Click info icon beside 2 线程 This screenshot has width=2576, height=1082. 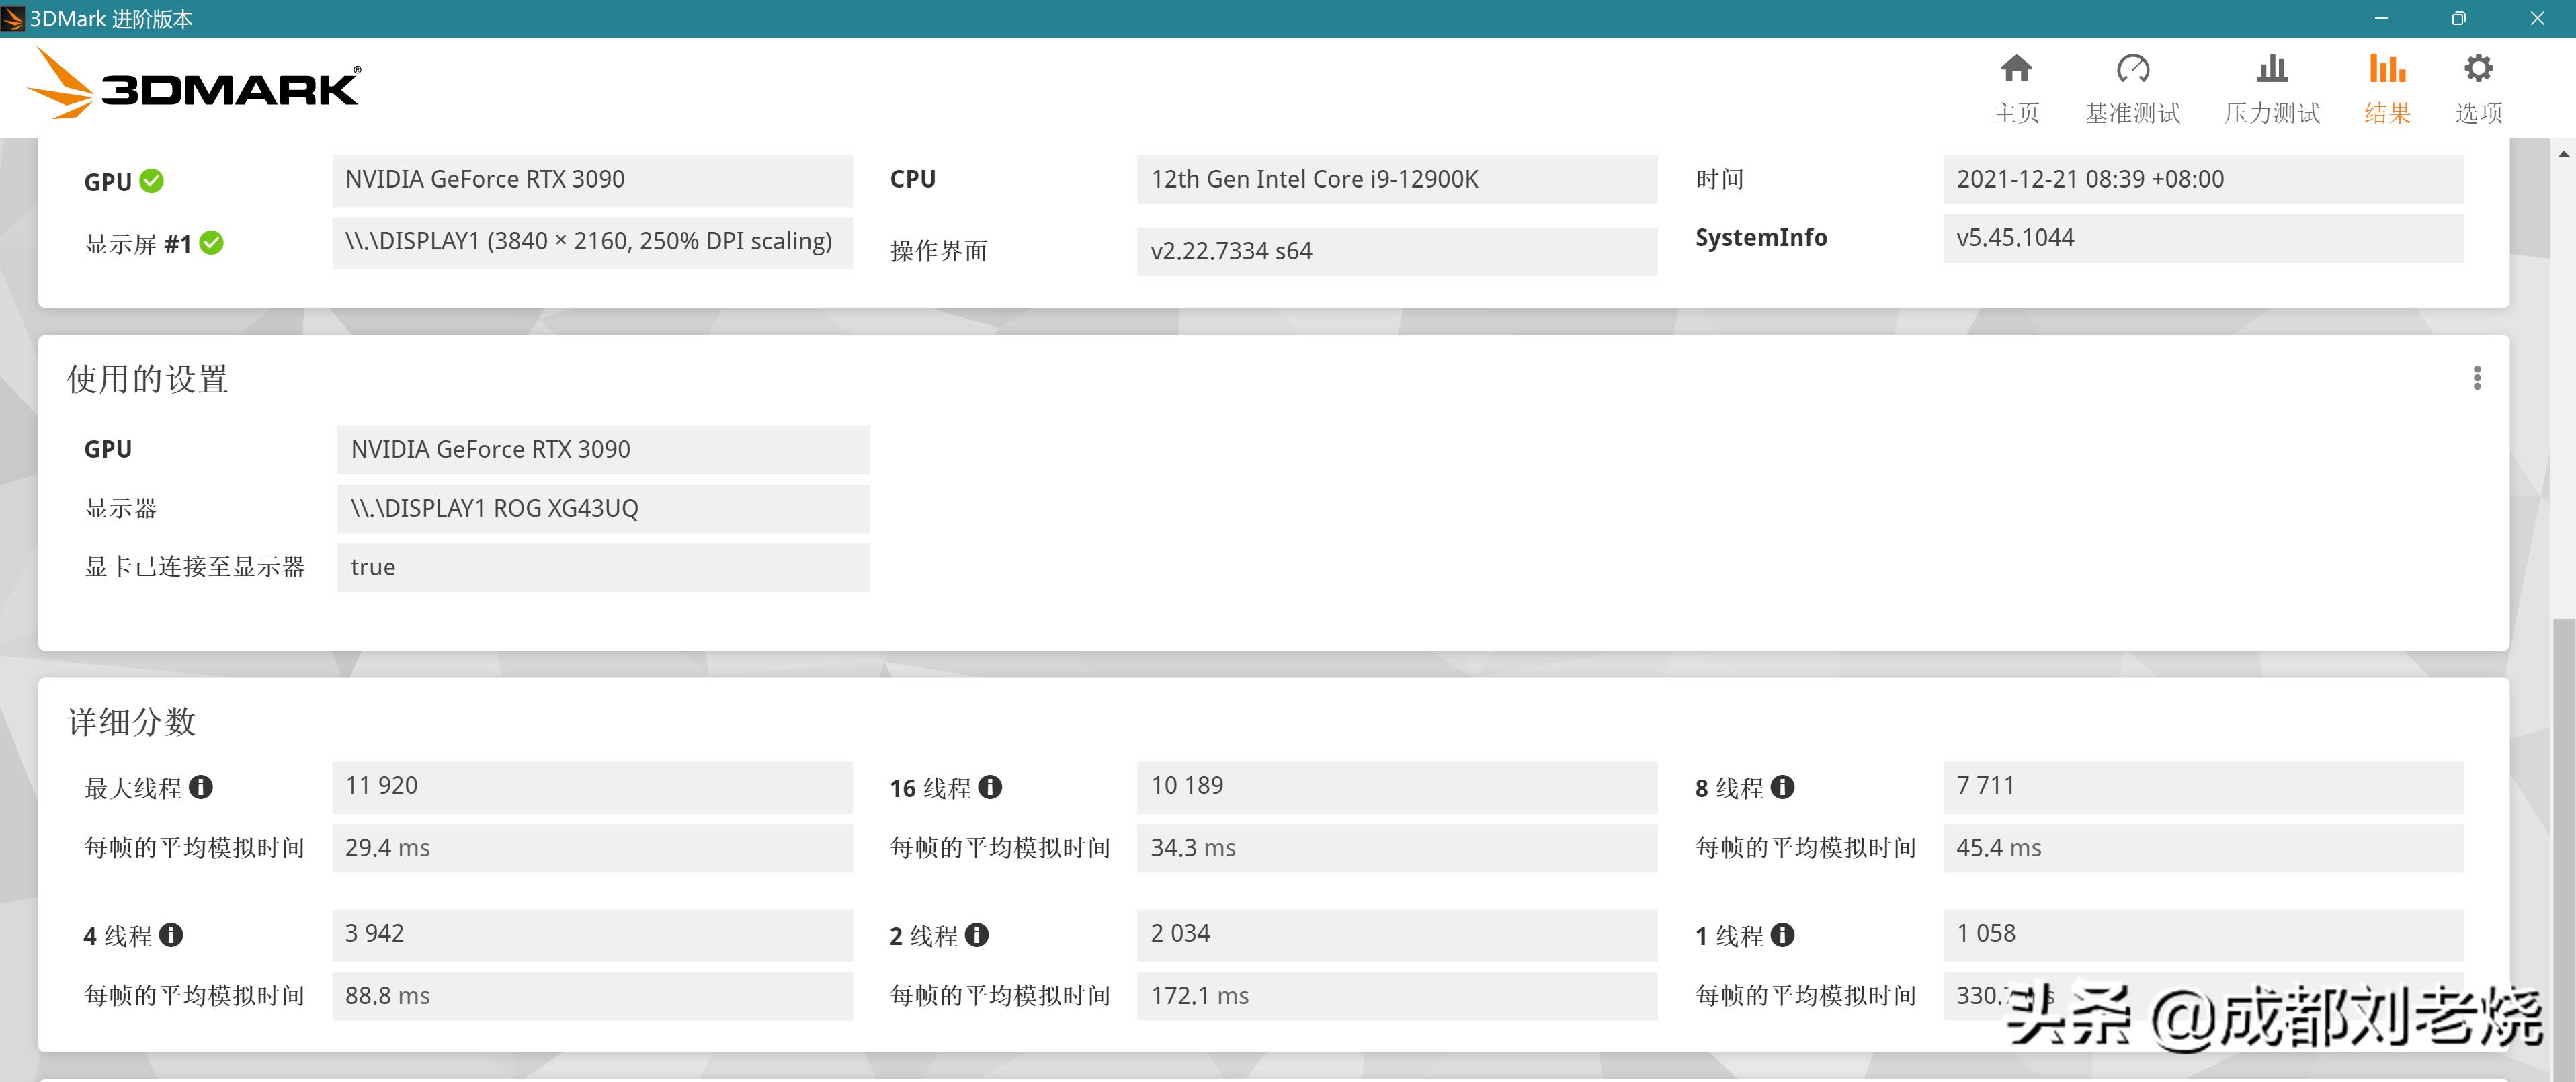coord(977,935)
